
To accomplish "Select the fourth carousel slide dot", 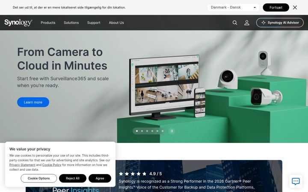I will click(x=152, y=131).
